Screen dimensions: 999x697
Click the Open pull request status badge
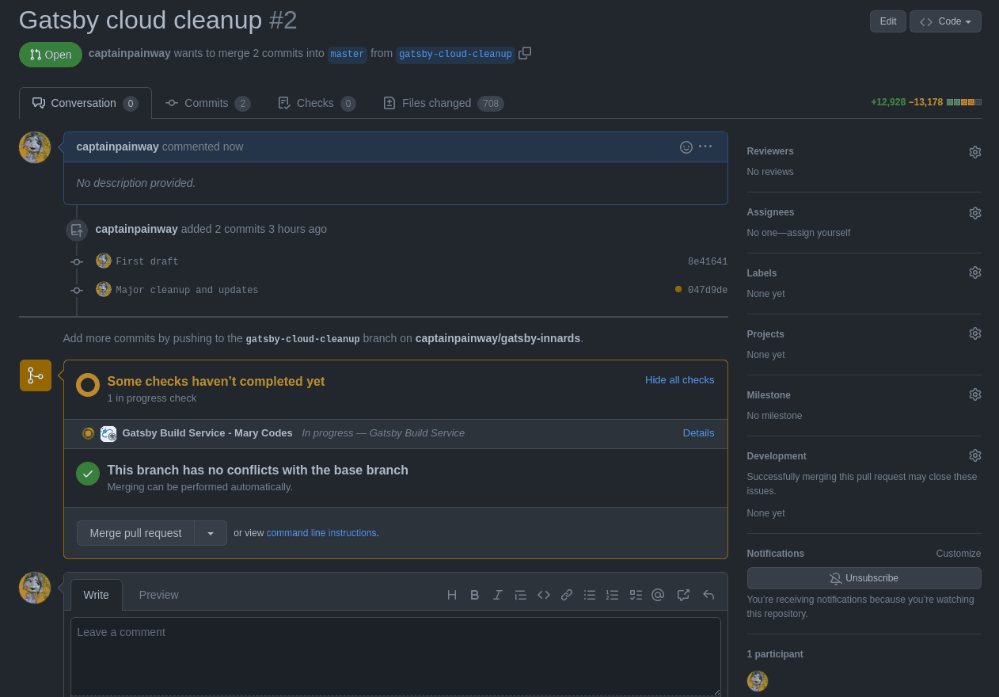[51, 55]
